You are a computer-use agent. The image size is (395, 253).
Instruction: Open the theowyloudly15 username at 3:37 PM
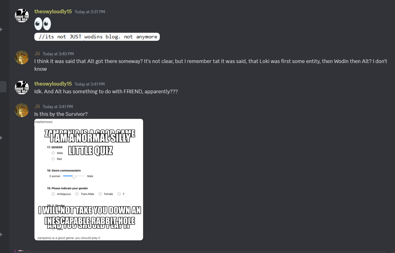pyautogui.click(x=53, y=11)
